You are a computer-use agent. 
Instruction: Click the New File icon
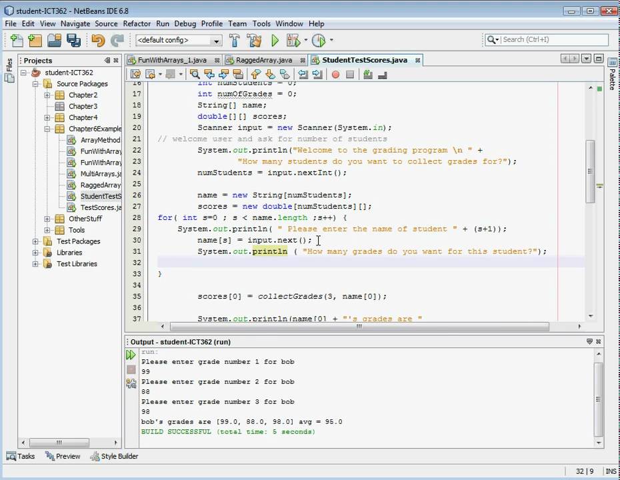click(16, 40)
